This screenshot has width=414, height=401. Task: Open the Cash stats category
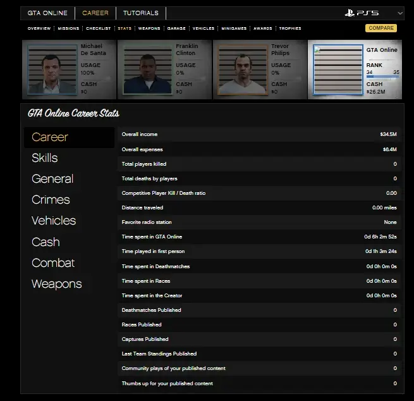click(46, 242)
